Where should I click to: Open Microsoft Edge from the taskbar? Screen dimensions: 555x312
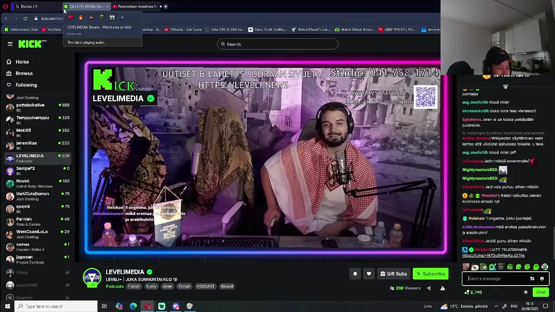[133, 306]
